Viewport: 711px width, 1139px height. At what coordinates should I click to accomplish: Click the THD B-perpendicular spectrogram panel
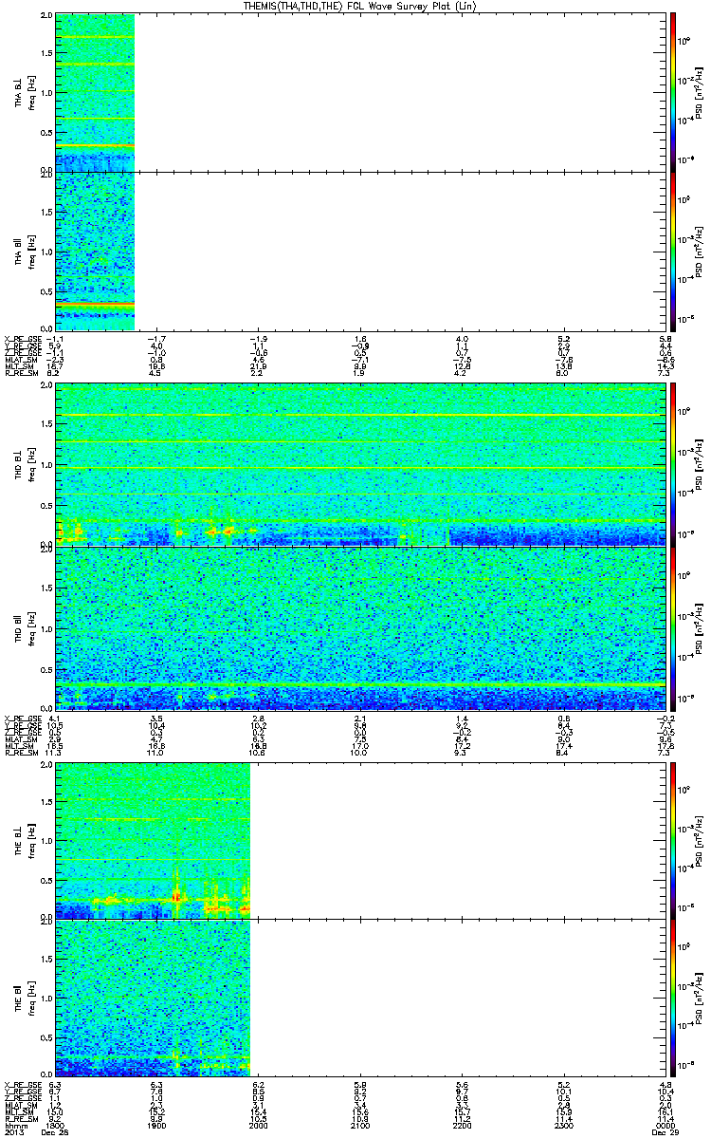[x=358, y=463]
